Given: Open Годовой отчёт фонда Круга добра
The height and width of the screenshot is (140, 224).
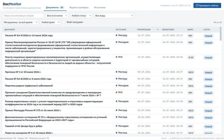Looking at the screenshot, I should click(24, 126).
